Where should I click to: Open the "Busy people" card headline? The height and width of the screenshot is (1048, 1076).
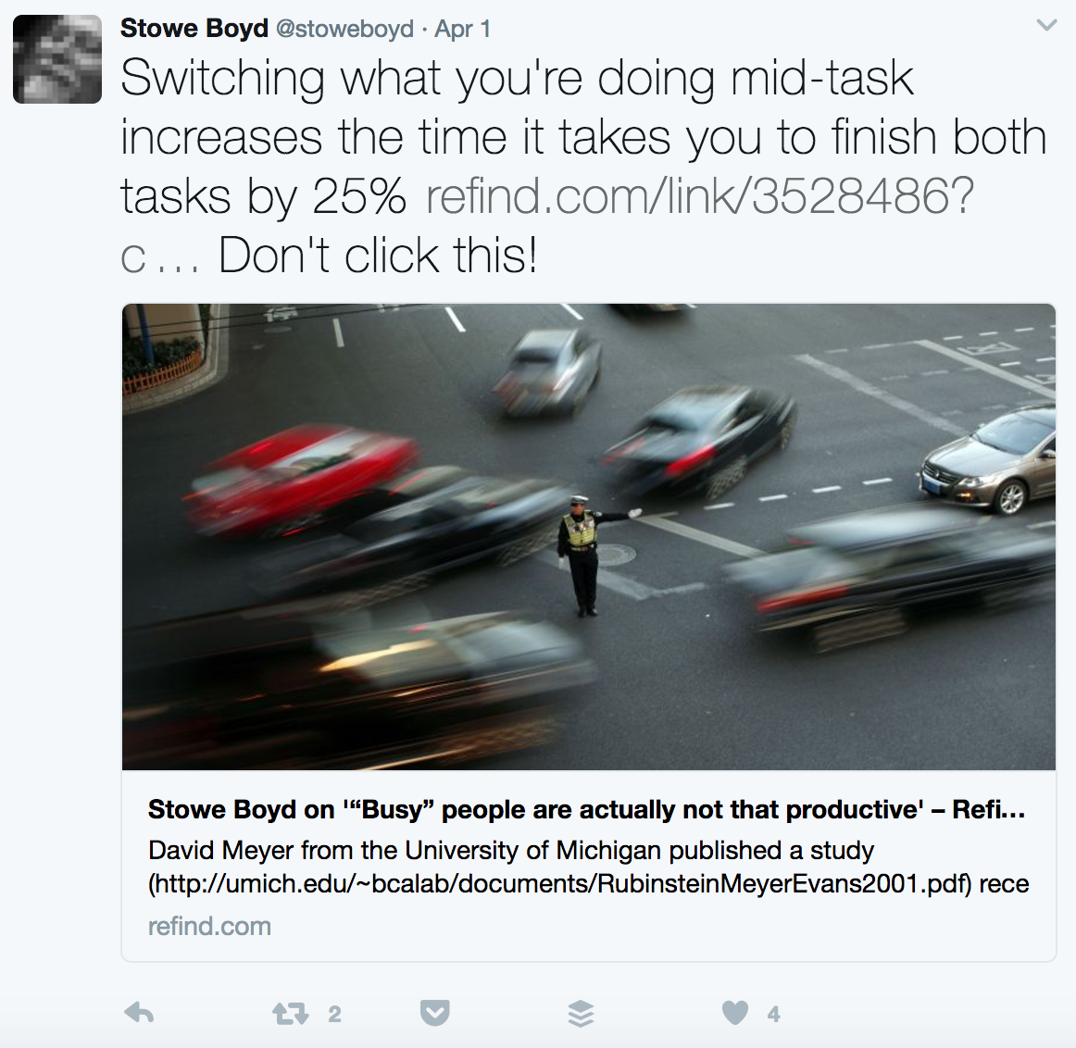pos(587,810)
